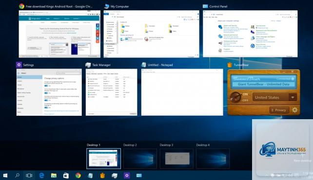313x180 pixels.
Task: Open the United States country dropdown in TunnelBear
Action: (x=274, y=97)
